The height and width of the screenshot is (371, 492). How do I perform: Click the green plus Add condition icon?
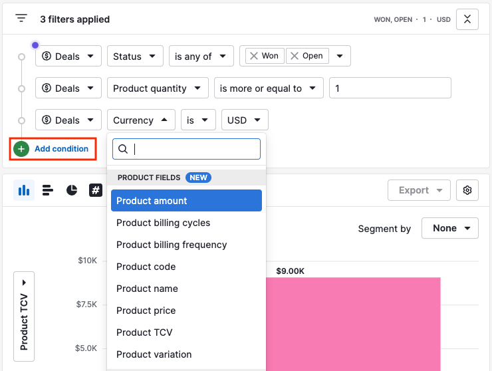[x=21, y=149]
